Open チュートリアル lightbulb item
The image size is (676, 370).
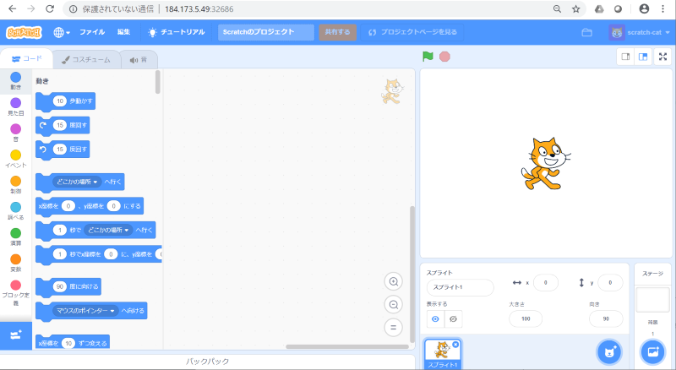point(177,32)
